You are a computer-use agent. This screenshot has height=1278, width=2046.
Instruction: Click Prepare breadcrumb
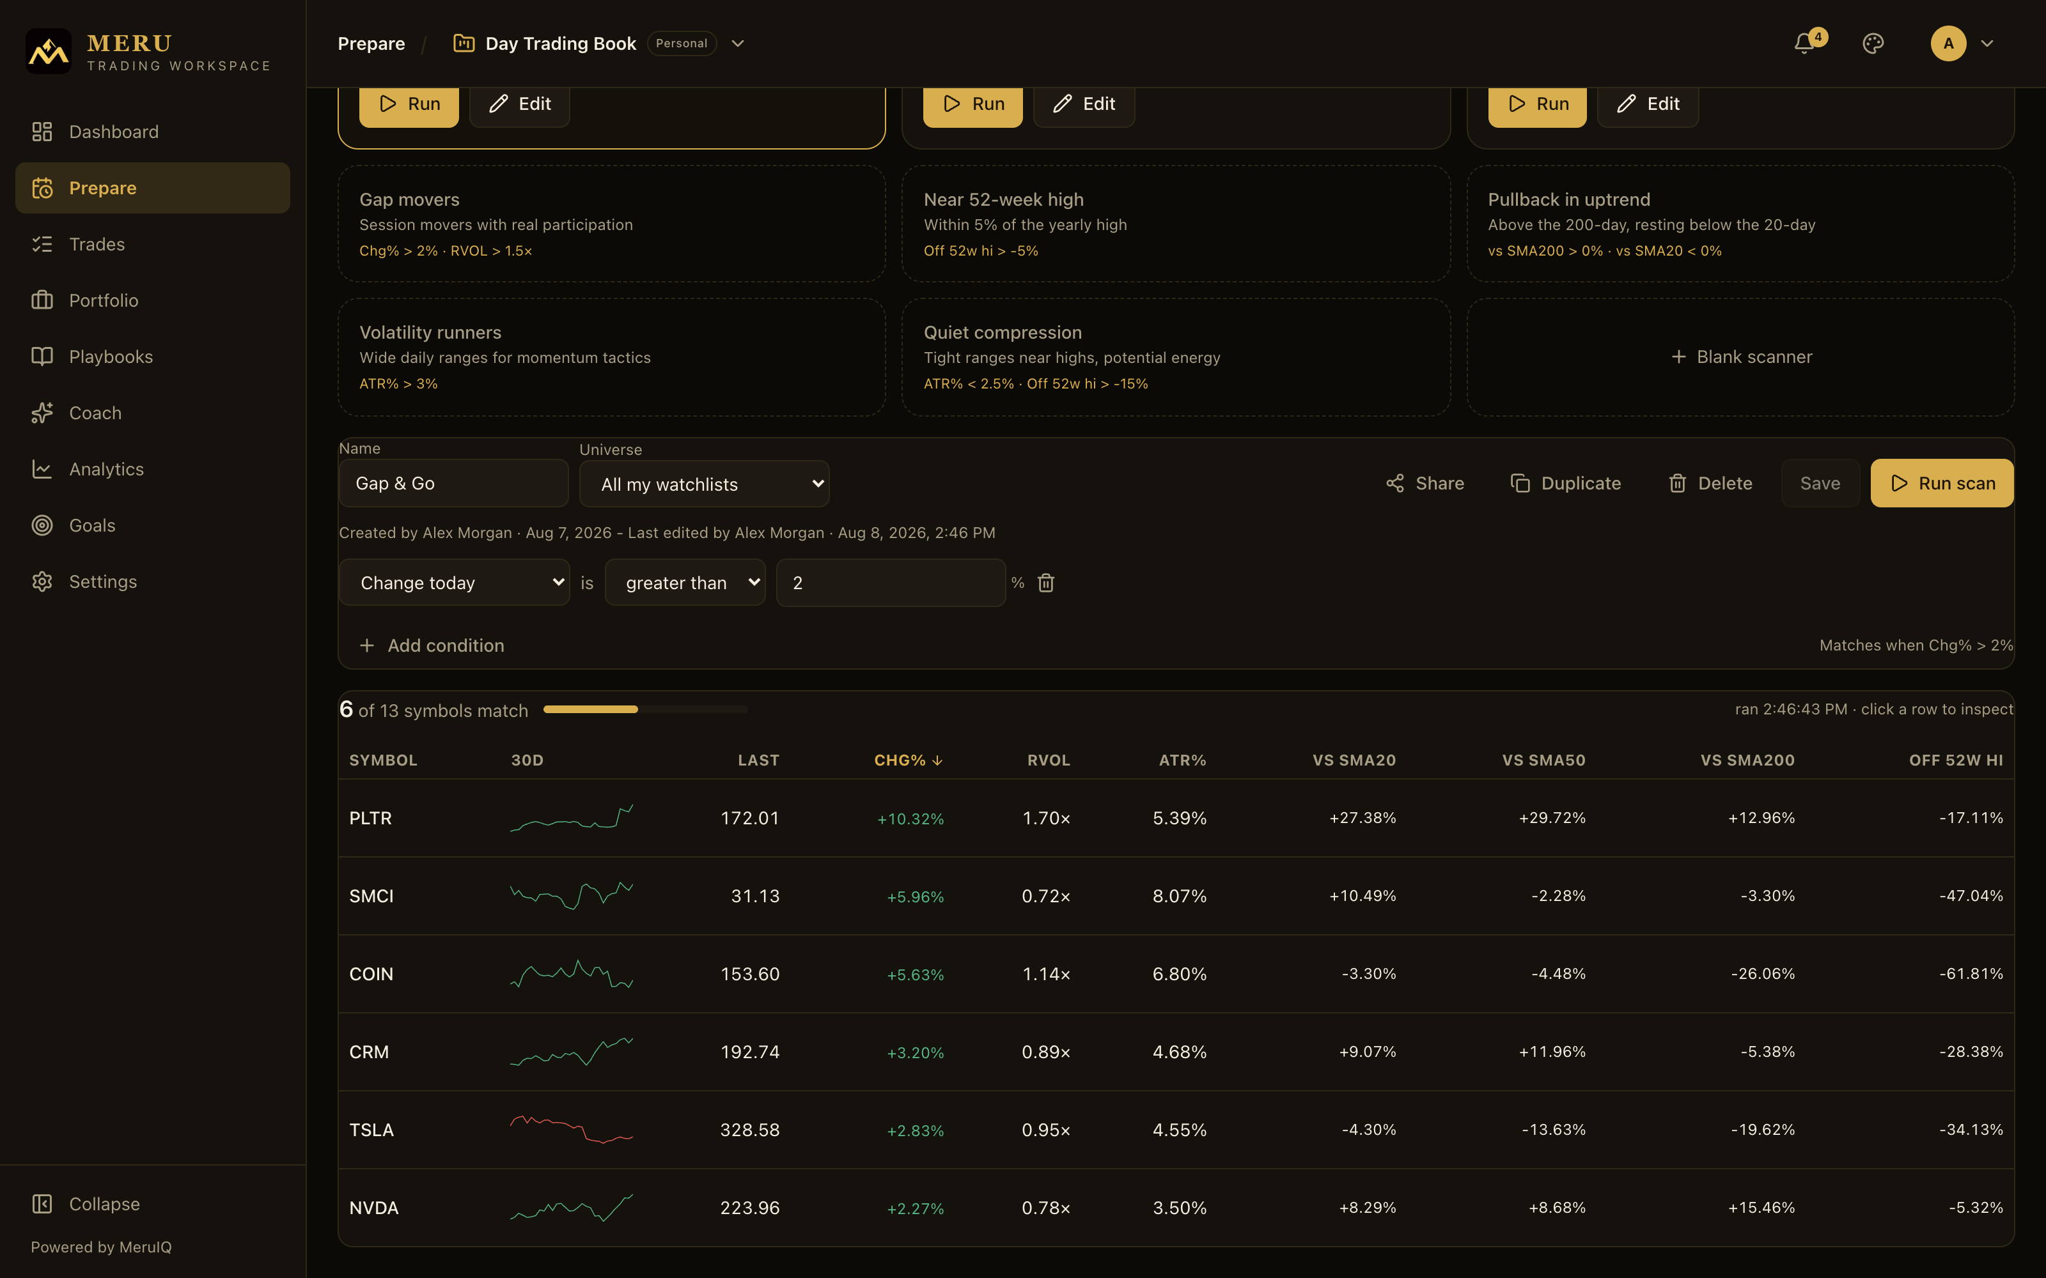coord(371,43)
